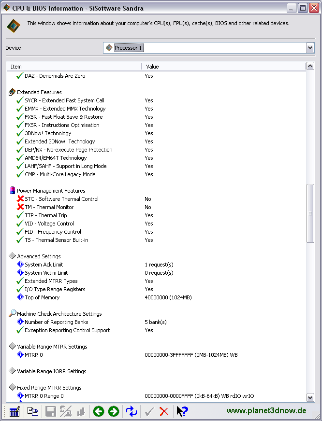Refresh data using the blue arrows icon

(132, 411)
